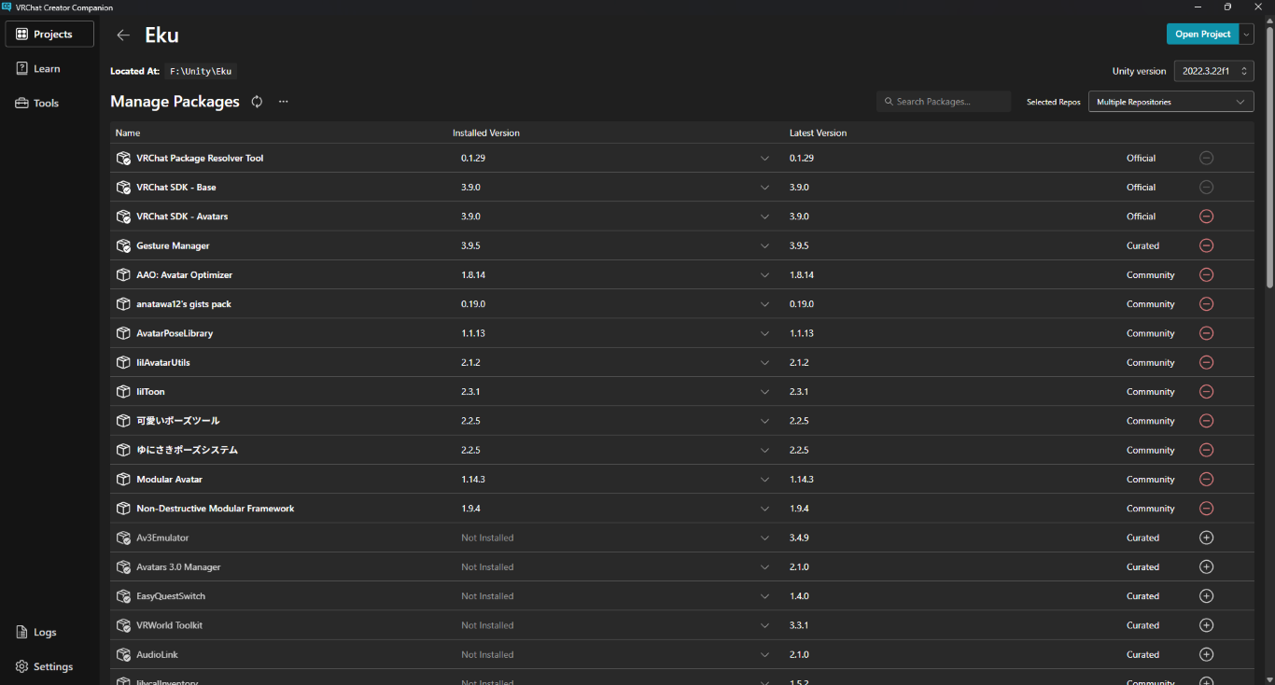Add the VRWorld Toolkit package
The height and width of the screenshot is (685, 1275).
(1206, 625)
